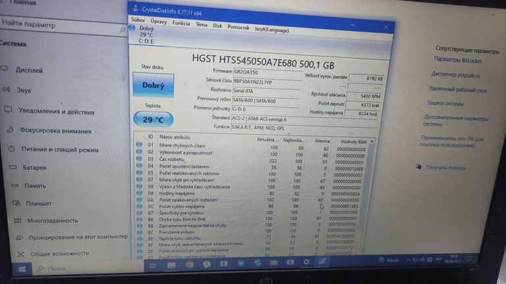The height and width of the screenshot is (284, 506).
Task: Click Aktuálna column header
Action: [267, 139]
